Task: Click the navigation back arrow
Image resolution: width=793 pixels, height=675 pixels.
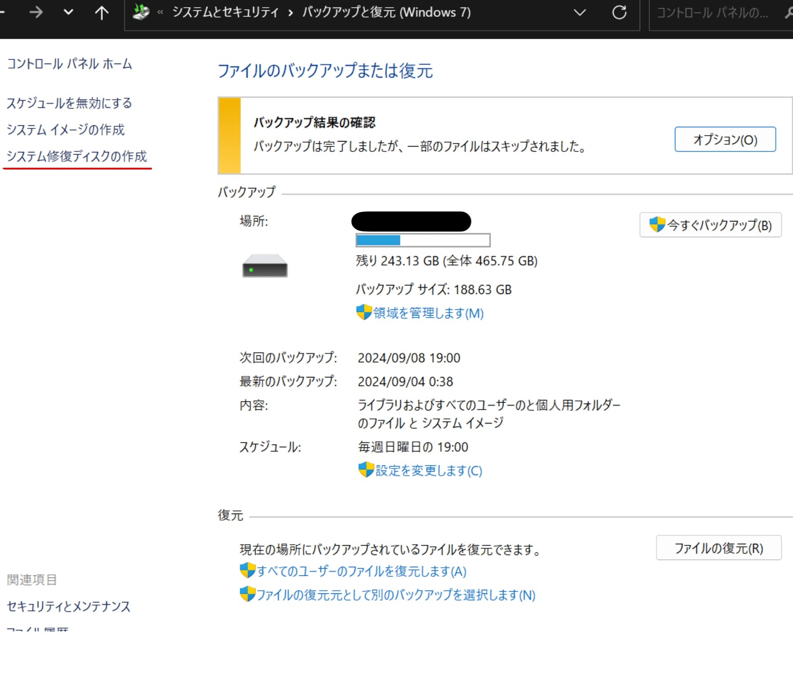Action: pyautogui.click(x=4, y=13)
